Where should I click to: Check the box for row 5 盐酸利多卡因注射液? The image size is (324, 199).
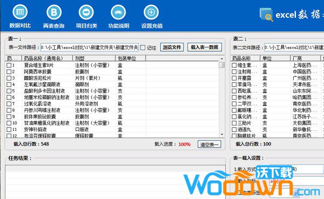(9, 91)
